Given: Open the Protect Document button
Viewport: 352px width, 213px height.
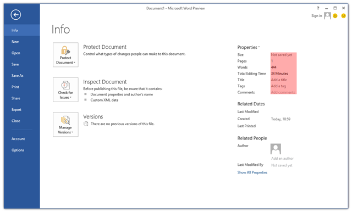Looking at the screenshot, I should [65, 55].
